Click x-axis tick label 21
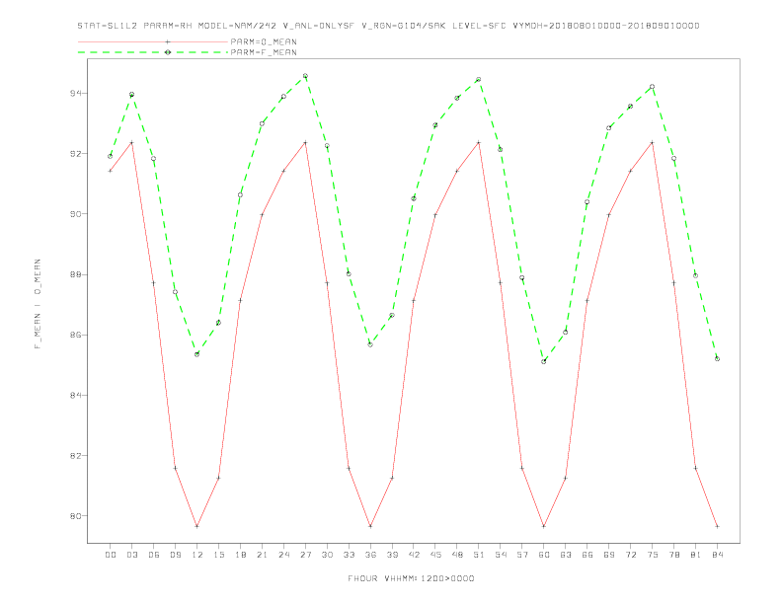 [262, 555]
